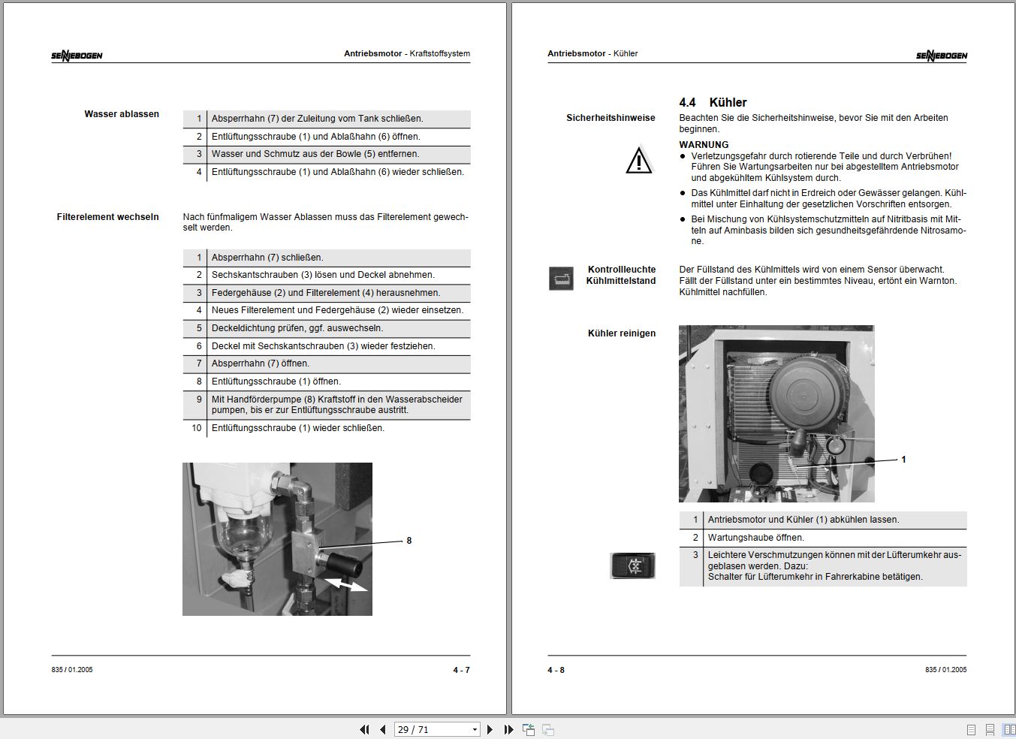Go to the first page using the toolbar
1016x739 pixels.
click(365, 729)
